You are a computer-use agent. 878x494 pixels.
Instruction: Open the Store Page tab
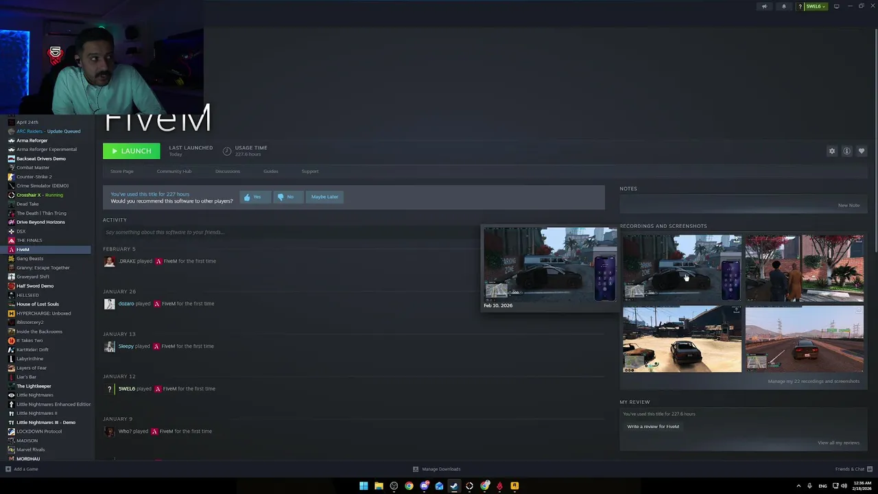pyautogui.click(x=122, y=171)
